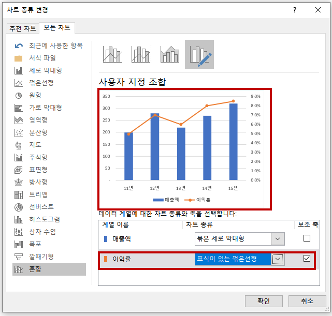Choose the 표면형 surface chart category
This screenshot has width=332, height=316.
[49, 170]
